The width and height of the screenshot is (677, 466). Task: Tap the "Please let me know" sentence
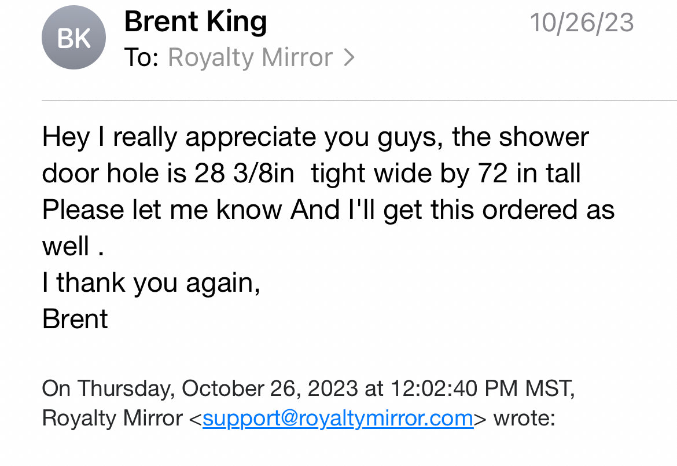[x=162, y=210]
